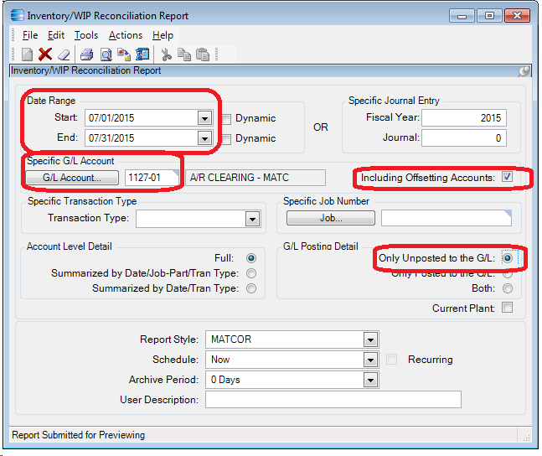Open Print Preview from the toolbar
Image resolution: width=542 pixels, height=456 pixels.
(106, 55)
